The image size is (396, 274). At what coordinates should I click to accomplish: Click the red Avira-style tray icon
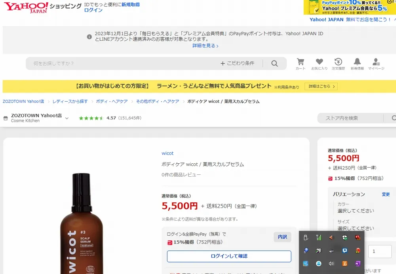click(x=358, y=251)
